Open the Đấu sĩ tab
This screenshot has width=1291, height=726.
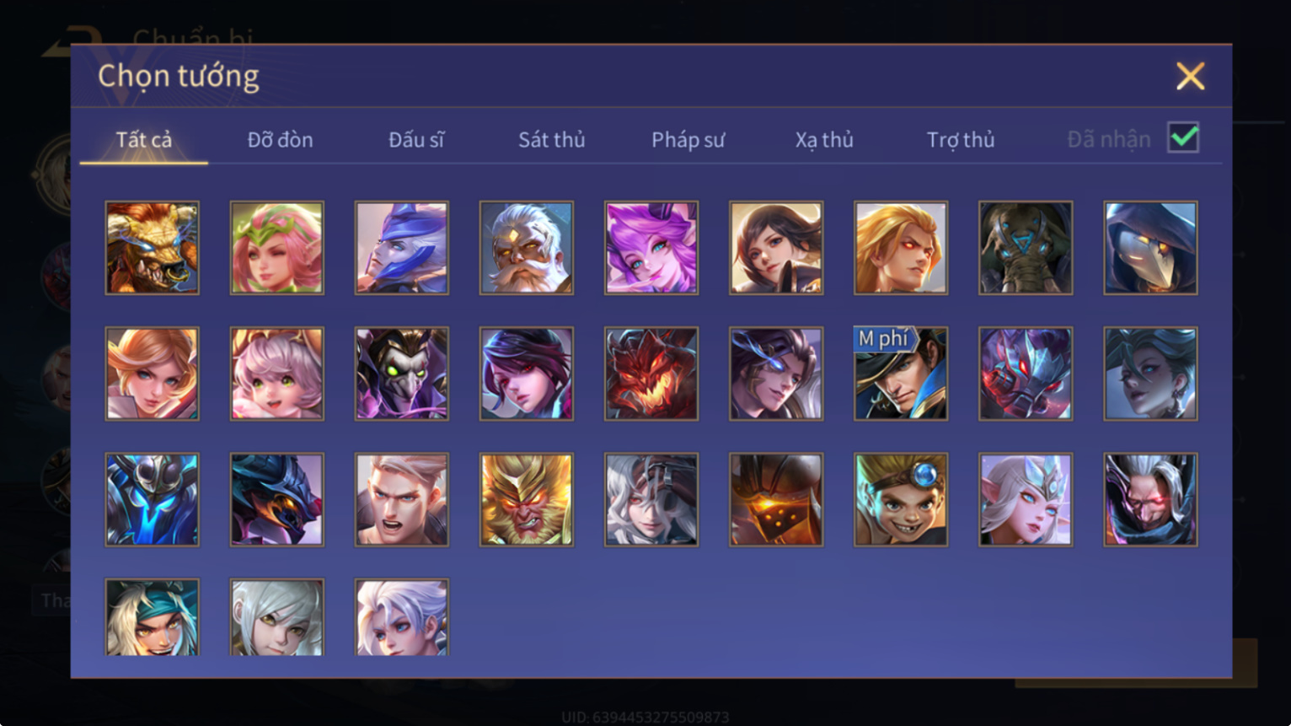coord(416,139)
